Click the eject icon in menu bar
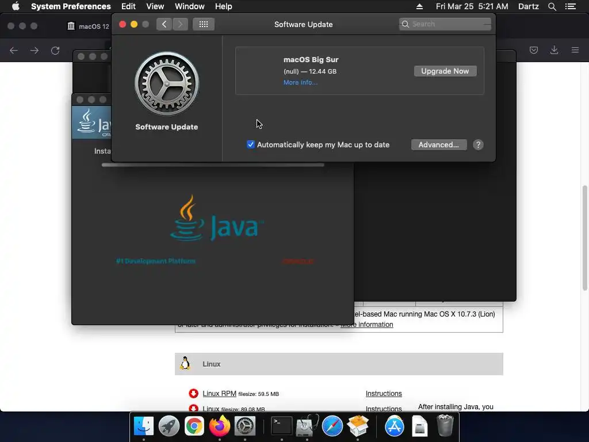 tap(419, 6)
